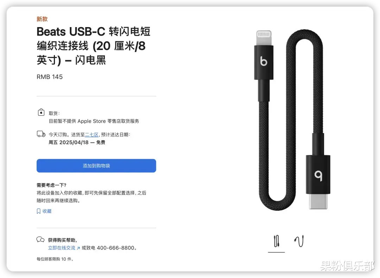Open the 二七区 delivery location link

point(91,135)
